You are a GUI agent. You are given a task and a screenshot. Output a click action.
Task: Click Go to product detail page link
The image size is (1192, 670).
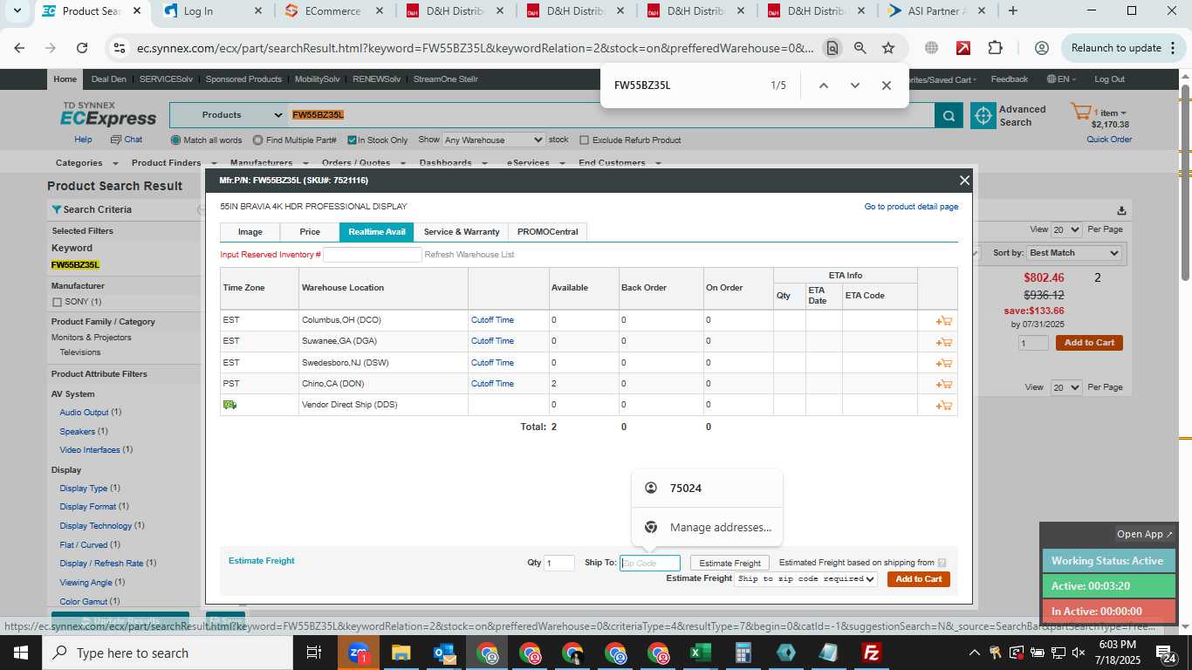(911, 207)
